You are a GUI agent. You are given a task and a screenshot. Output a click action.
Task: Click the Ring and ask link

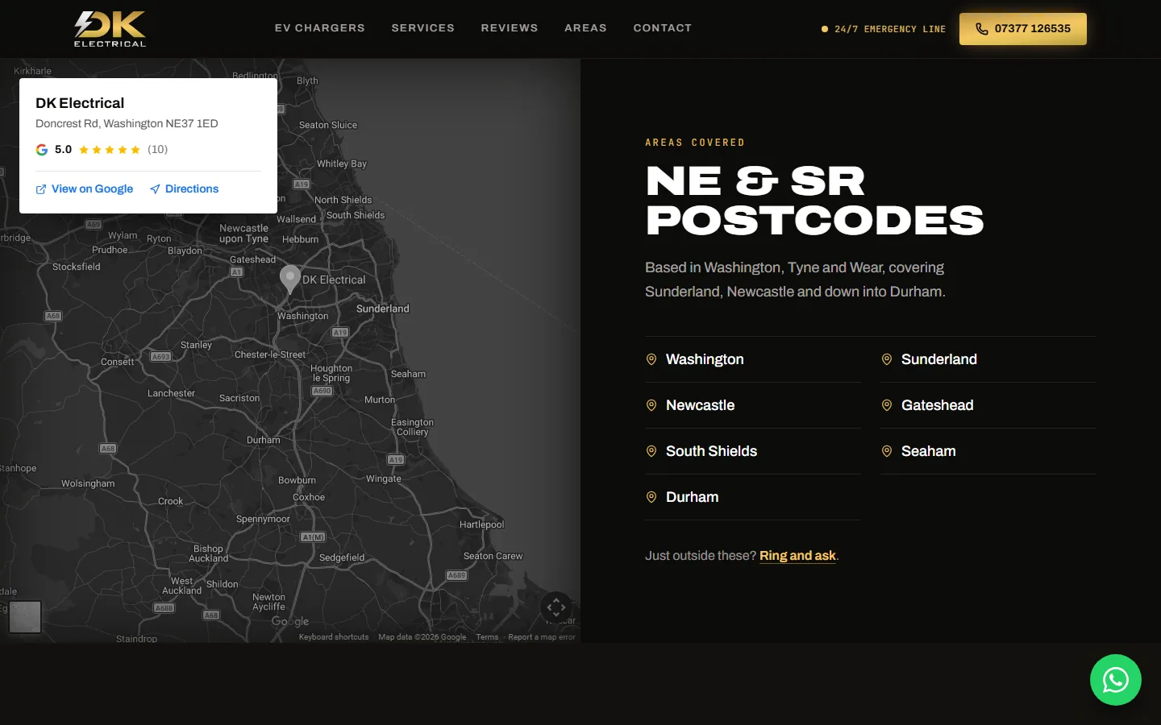pos(797,556)
